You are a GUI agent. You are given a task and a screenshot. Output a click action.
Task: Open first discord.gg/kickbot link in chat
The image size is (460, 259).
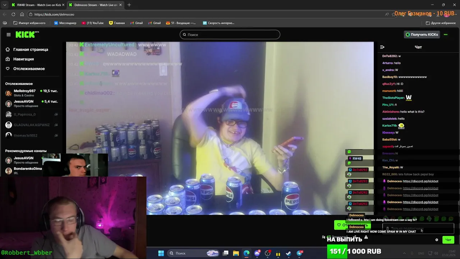[x=420, y=181]
